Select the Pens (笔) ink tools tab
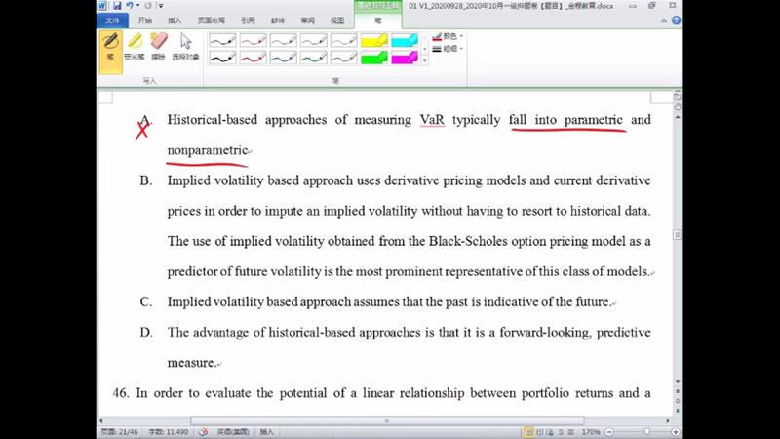Image resolution: width=780 pixels, height=439 pixels. click(x=378, y=20)
